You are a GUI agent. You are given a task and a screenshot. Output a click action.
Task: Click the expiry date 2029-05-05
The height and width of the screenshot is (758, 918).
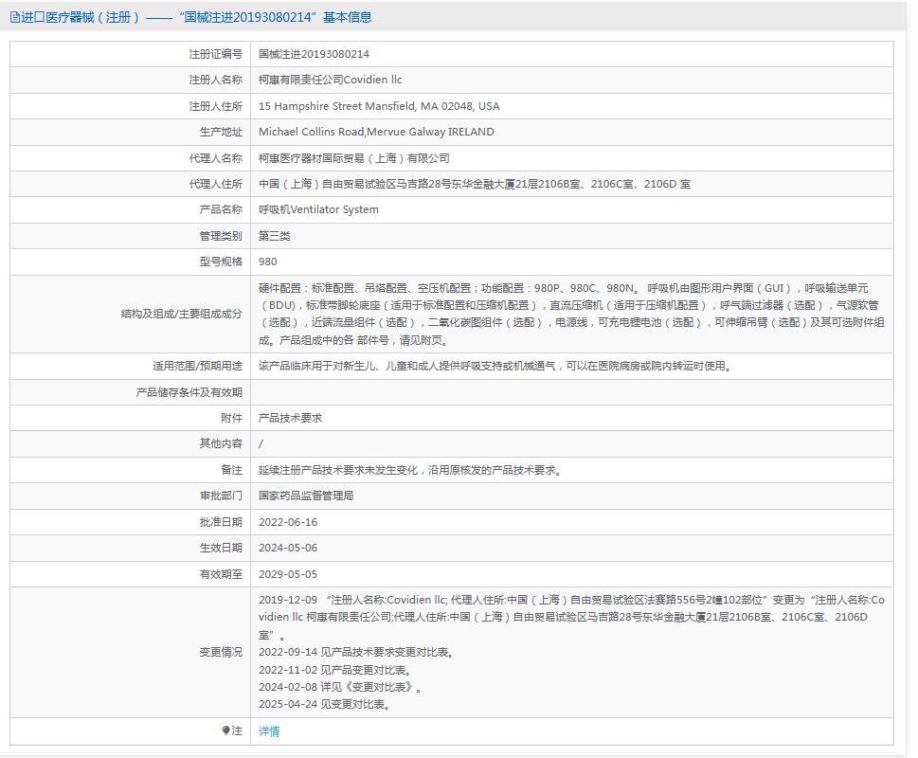pyautogui.click(x=288, y=574)
